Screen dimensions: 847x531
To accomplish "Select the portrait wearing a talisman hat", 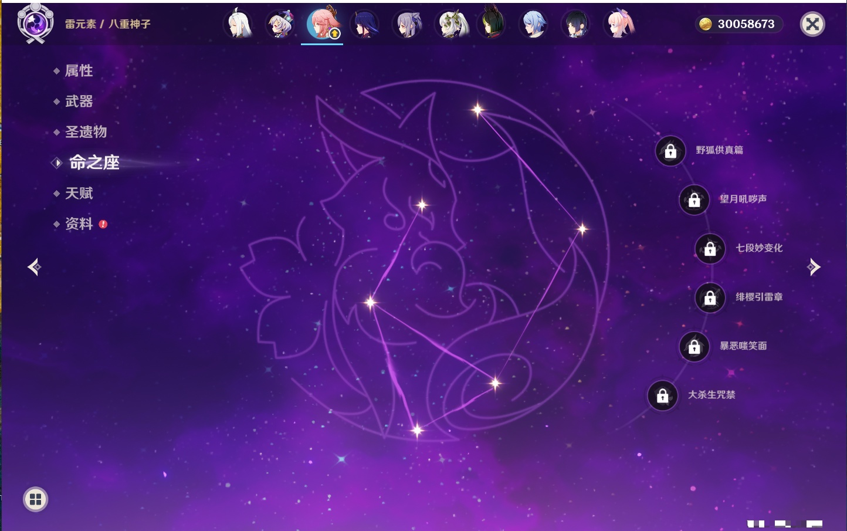I will tap(280, 25).
